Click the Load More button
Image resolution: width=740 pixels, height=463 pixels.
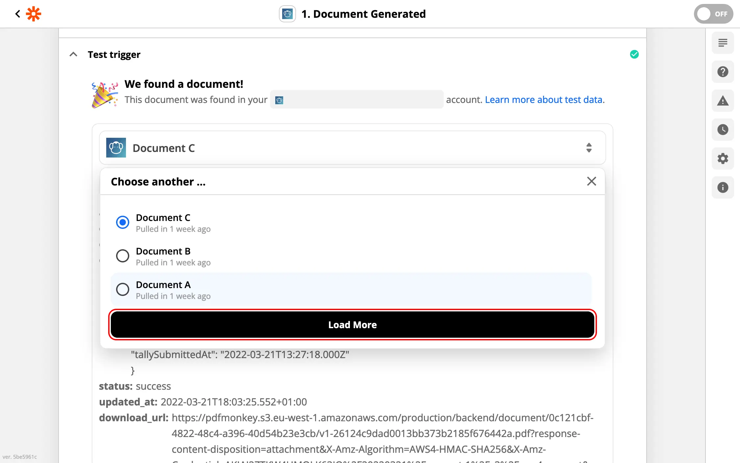pos(352,325)
